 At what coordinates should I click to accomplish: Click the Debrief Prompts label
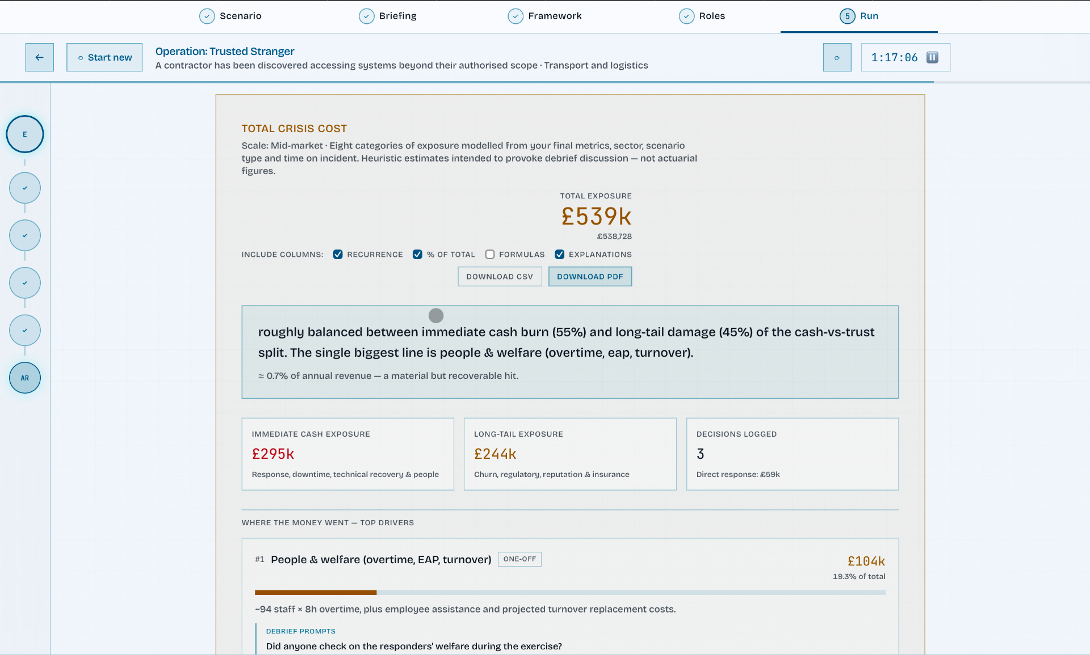pyautogui.click(x=301, y=631)
